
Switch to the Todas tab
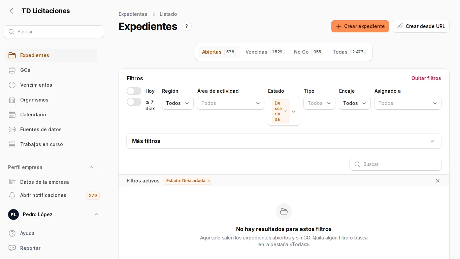[349, 52]
